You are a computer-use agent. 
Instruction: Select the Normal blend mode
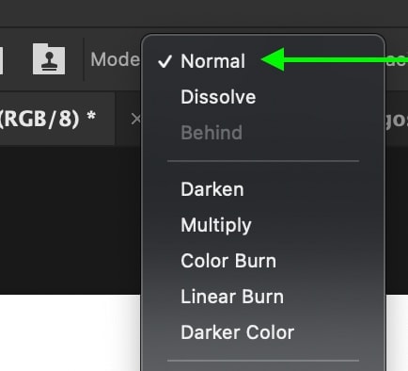(213, 61)
